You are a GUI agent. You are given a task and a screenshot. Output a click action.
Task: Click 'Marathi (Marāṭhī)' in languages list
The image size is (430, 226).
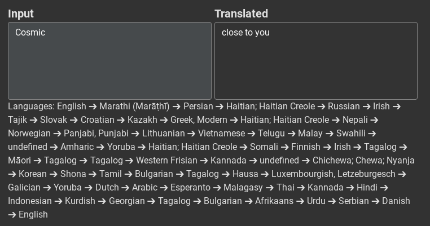click(x=134, y=106)
